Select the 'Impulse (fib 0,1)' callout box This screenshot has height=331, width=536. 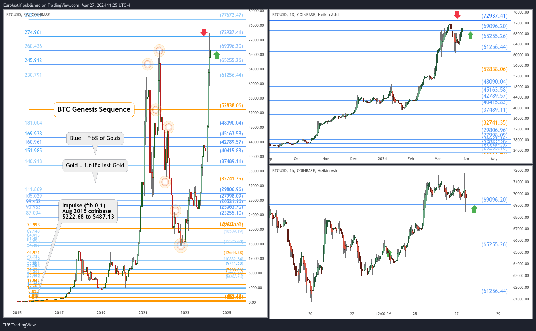pyautogui.click(x=88, y=211)
